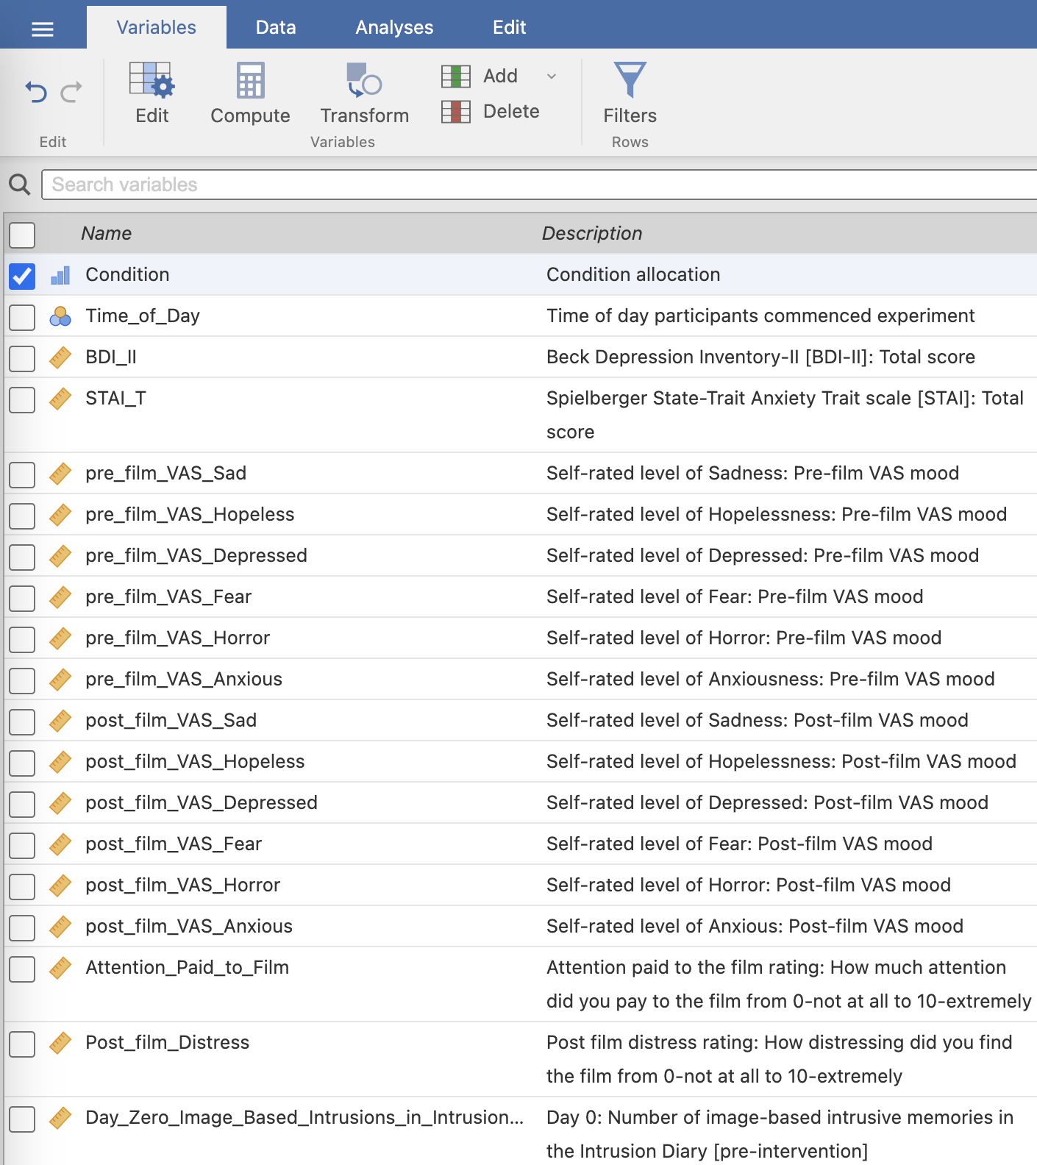Check the STAI_T variable checkbox
This screenshot has width=1037, height=1165.
point(22,399)
